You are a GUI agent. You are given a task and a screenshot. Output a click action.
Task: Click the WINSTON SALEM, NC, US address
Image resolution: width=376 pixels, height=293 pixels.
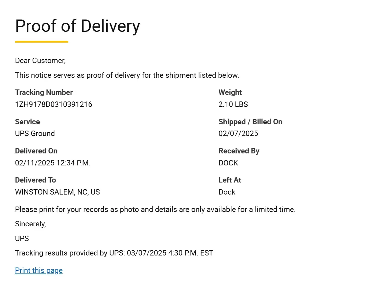57,192
